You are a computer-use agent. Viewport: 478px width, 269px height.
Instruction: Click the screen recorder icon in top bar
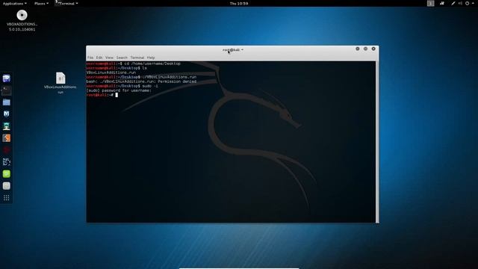pos(441,3)
